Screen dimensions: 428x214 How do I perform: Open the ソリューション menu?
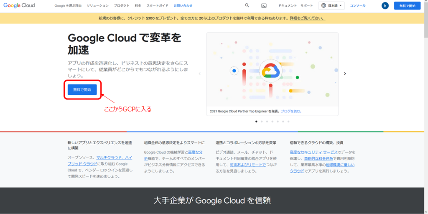coord(97,6)
